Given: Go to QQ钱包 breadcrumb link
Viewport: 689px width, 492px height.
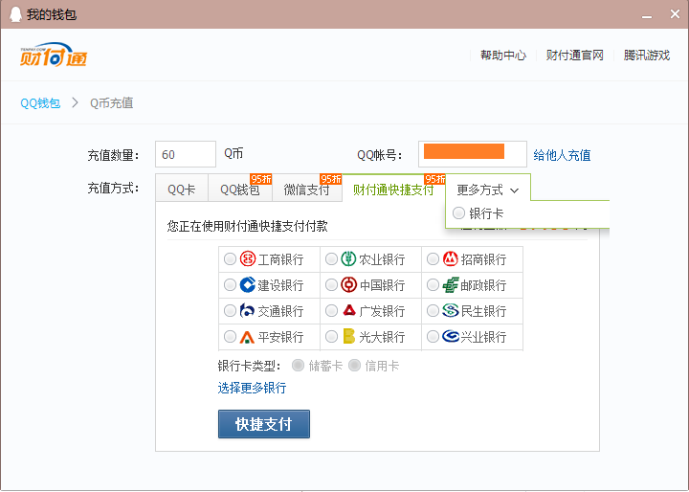Looking at the screenshot, I should [x=40, y=103].
